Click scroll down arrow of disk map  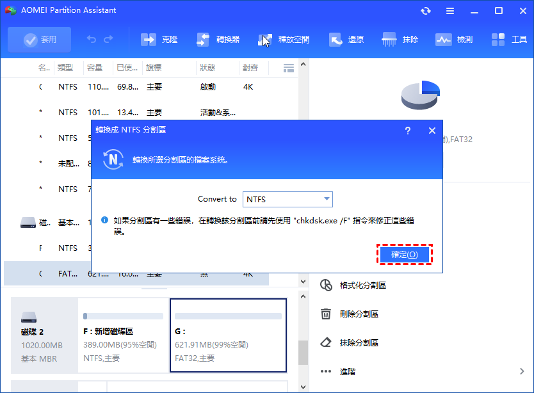[303, 387]
